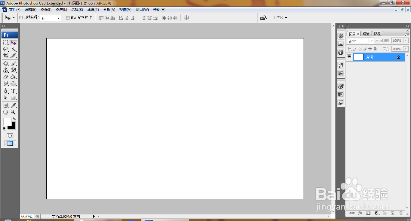
Task: Open adjustment layer menu
Action: pyautogui.click(x=376, y=213)
